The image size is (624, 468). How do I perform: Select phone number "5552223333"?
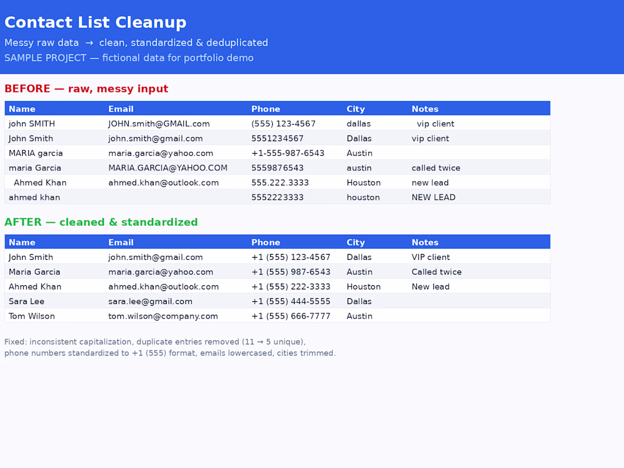[x=277, y=197]
